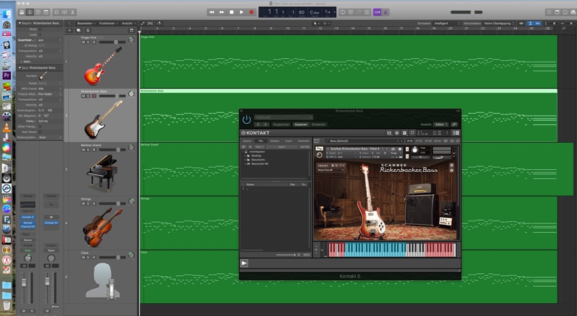Record-enable the Clara track
Screen dimensions: 577x316
click(x=94, y=257)
